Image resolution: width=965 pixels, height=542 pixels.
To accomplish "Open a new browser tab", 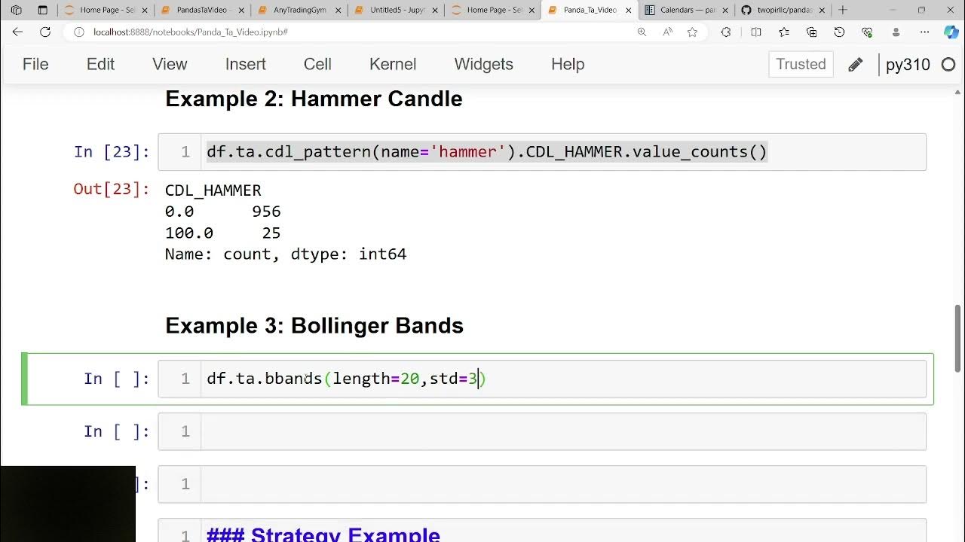I will 843,11.
